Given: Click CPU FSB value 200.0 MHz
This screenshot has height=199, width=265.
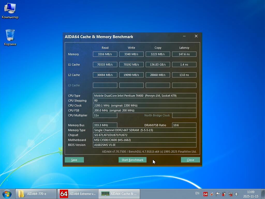Looking at the screenshot, I should click(144, 110).
